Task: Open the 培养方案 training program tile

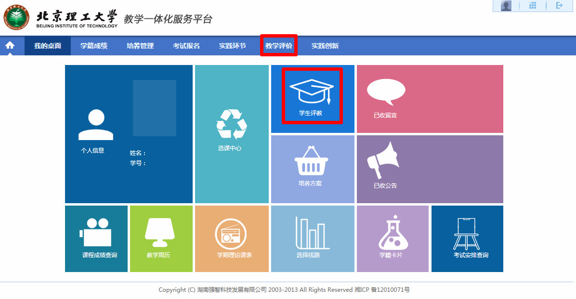Action: (312, 169)
